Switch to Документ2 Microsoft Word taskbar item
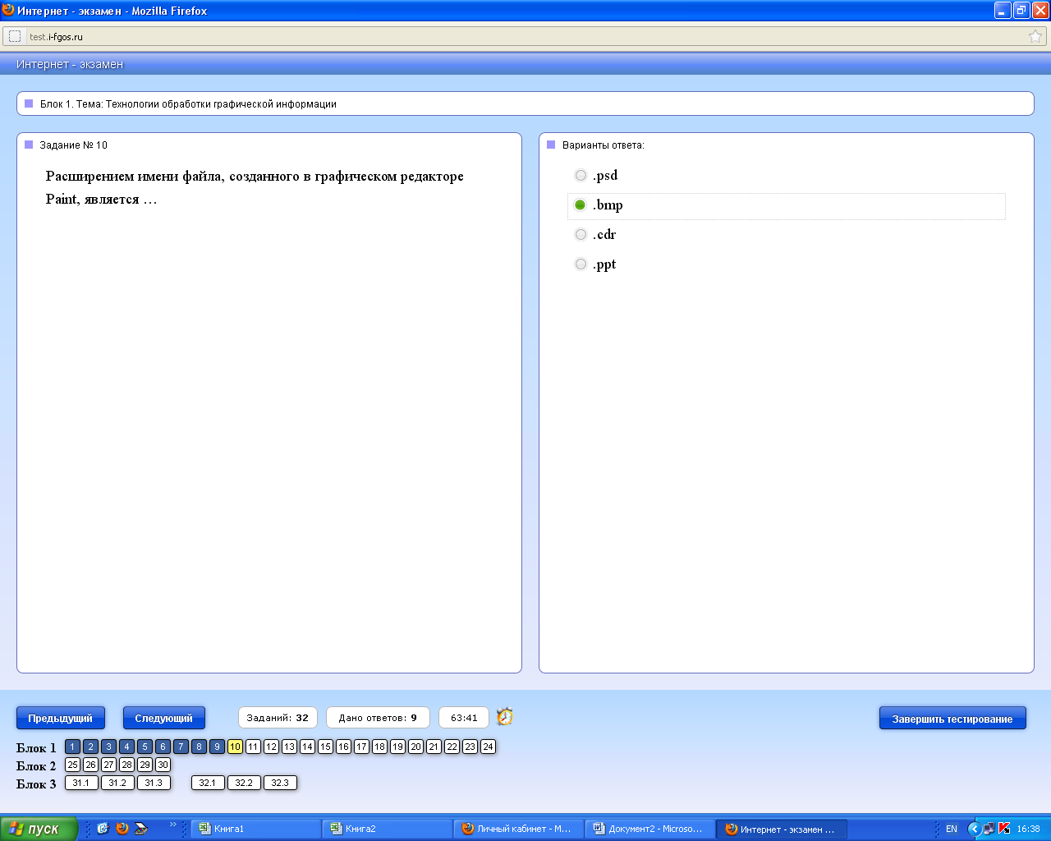Image resolution: width=1051 pixels, height=841 pixels. click(x=649, y=829)
